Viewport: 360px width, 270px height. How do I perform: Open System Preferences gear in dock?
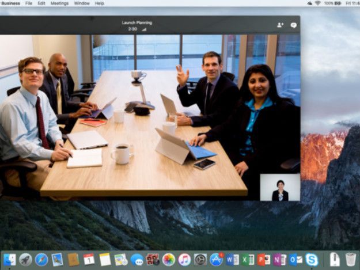click(x=200, y=260)
